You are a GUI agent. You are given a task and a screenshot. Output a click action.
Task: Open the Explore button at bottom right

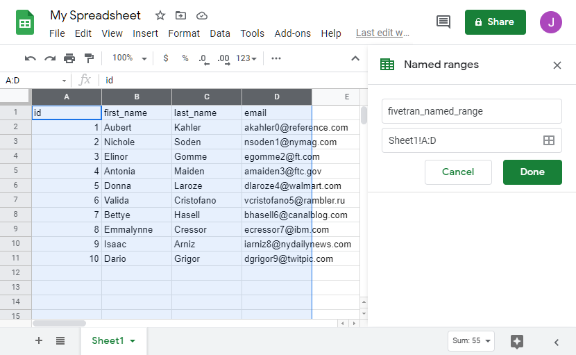(x=516, y=341)
